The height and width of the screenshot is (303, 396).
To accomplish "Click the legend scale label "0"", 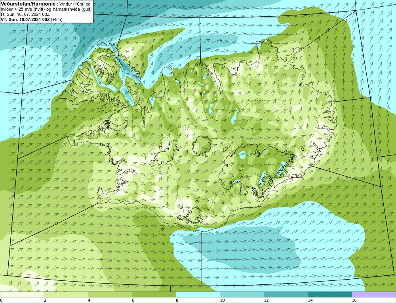I will 1,301.
